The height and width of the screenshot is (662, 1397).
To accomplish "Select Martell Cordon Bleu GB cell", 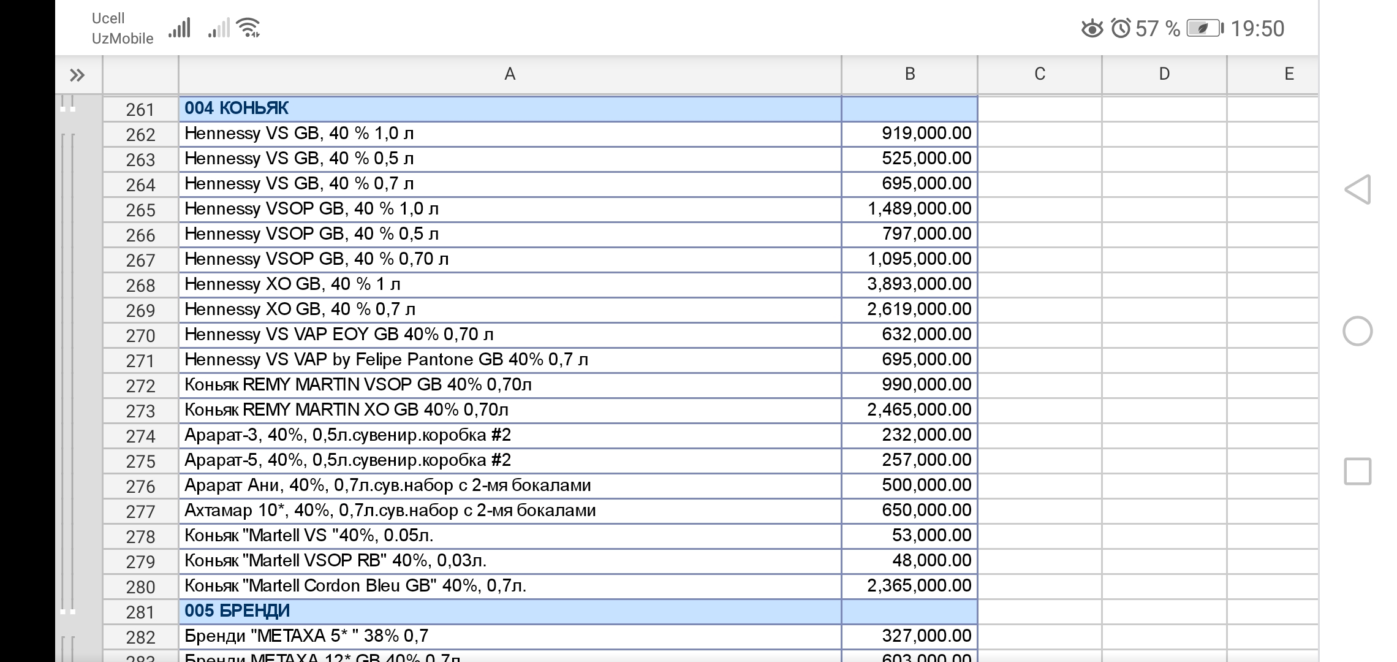I will coord(509,586).
